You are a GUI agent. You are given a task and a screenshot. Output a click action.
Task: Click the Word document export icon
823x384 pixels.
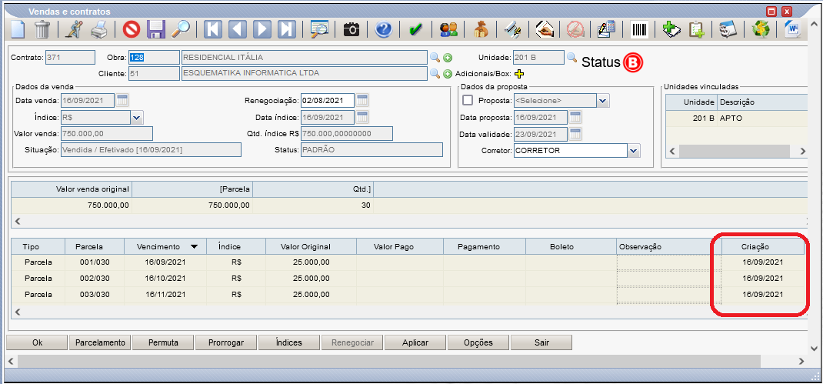791,29
